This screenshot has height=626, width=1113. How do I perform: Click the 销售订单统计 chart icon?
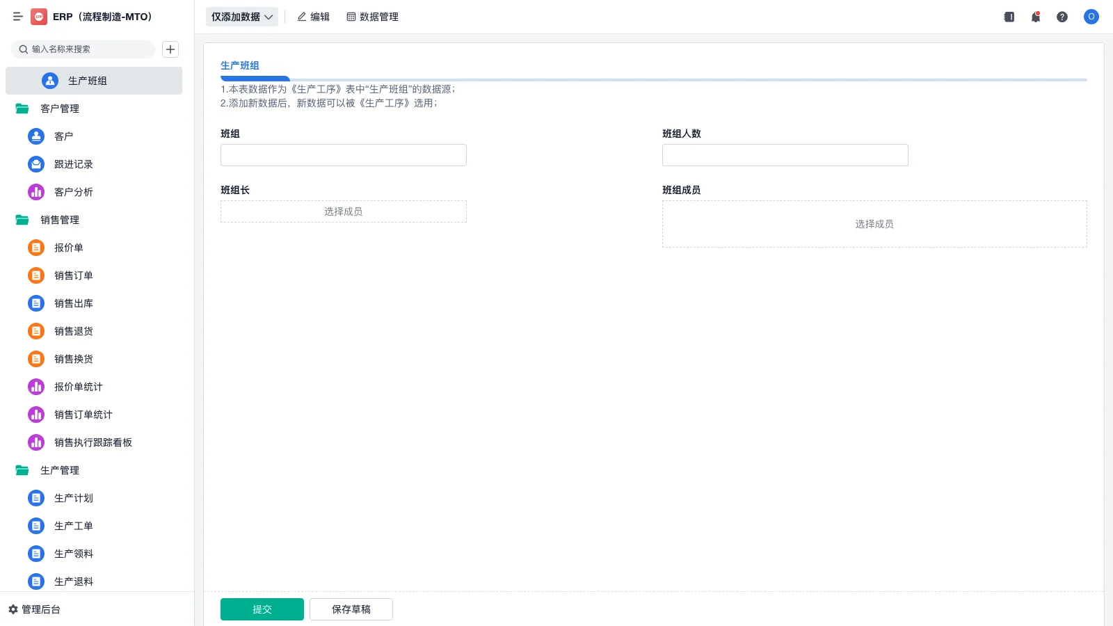(36, 415)
